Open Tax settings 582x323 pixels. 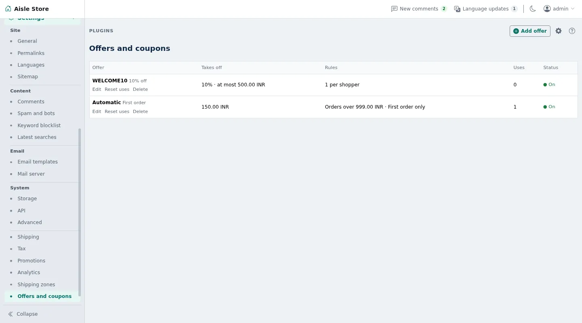pyautogui.click(x=21, y=249)
